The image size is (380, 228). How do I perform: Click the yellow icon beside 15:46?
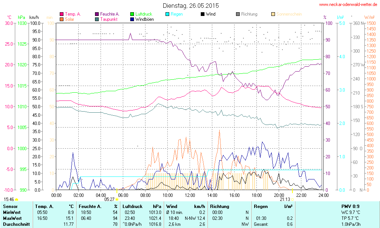[x=16, y=199]
